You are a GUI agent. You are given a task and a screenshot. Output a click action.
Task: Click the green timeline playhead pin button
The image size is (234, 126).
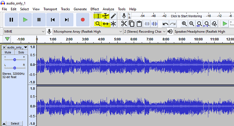click(x=7, y=39)
